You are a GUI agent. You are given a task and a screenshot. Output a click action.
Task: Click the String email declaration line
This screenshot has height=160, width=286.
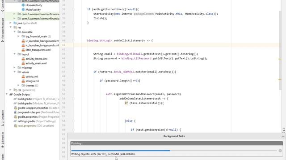[x=146, y=54]
